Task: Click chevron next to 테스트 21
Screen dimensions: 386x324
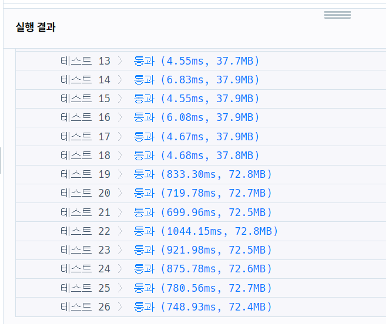Action: (120, 212)
